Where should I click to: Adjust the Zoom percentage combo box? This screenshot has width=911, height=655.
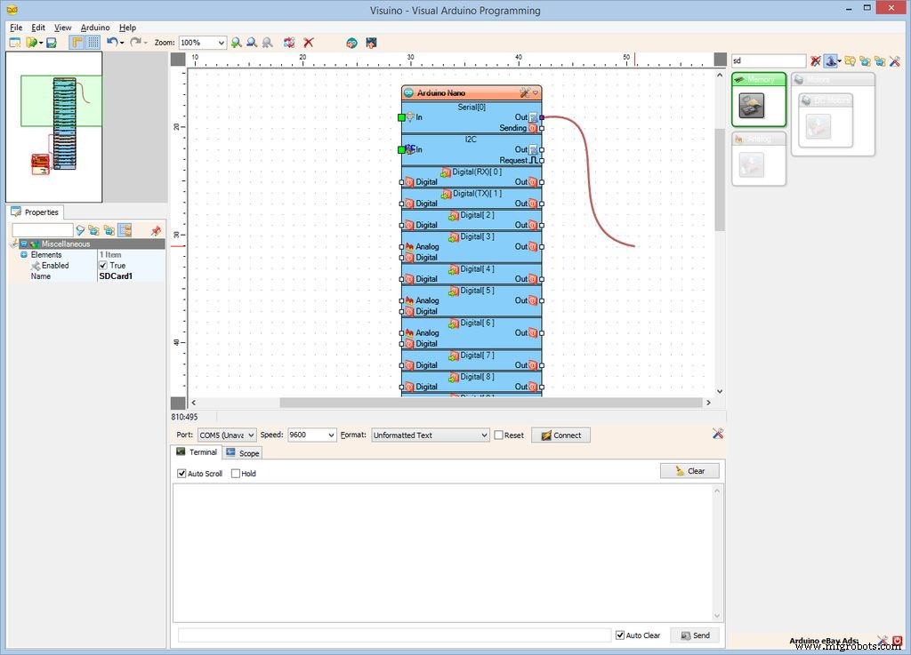point(202,43)
